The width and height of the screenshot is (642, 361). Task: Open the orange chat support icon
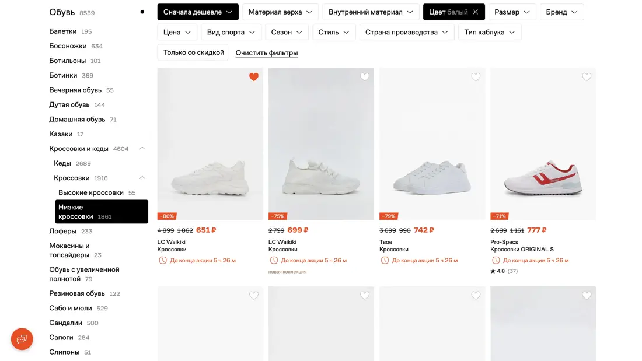pyautogui.click(x=22, y=339)
